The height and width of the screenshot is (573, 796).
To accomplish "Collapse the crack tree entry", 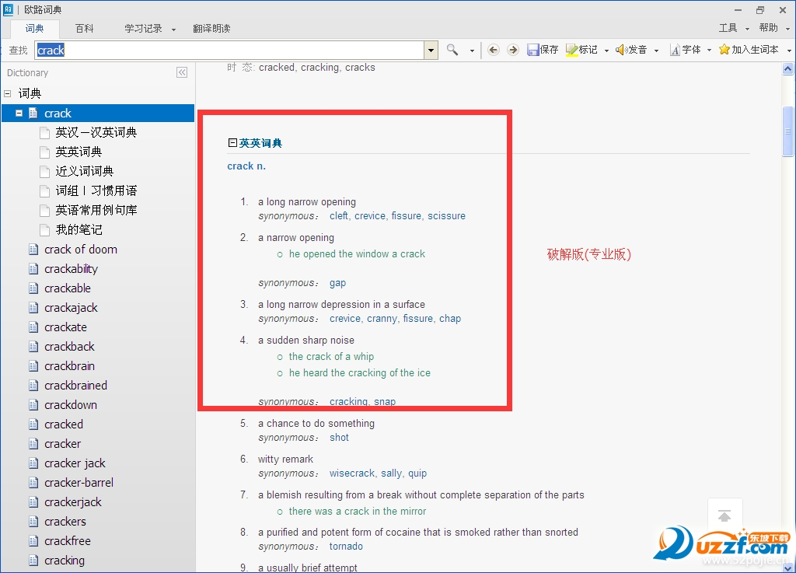I will (x=19, y=114).
